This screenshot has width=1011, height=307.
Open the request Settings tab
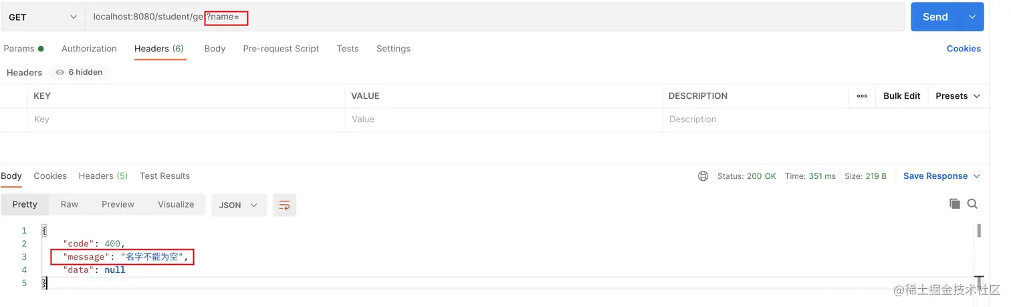tap(393, 49)
